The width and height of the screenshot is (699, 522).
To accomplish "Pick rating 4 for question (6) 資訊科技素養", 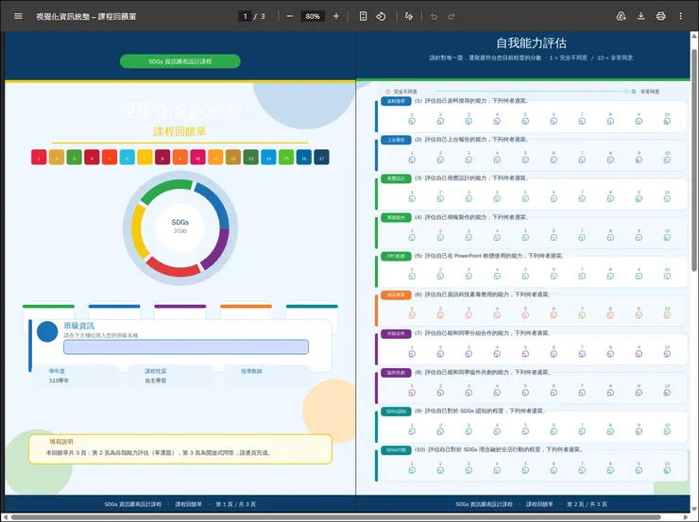I will click(497, 315).
